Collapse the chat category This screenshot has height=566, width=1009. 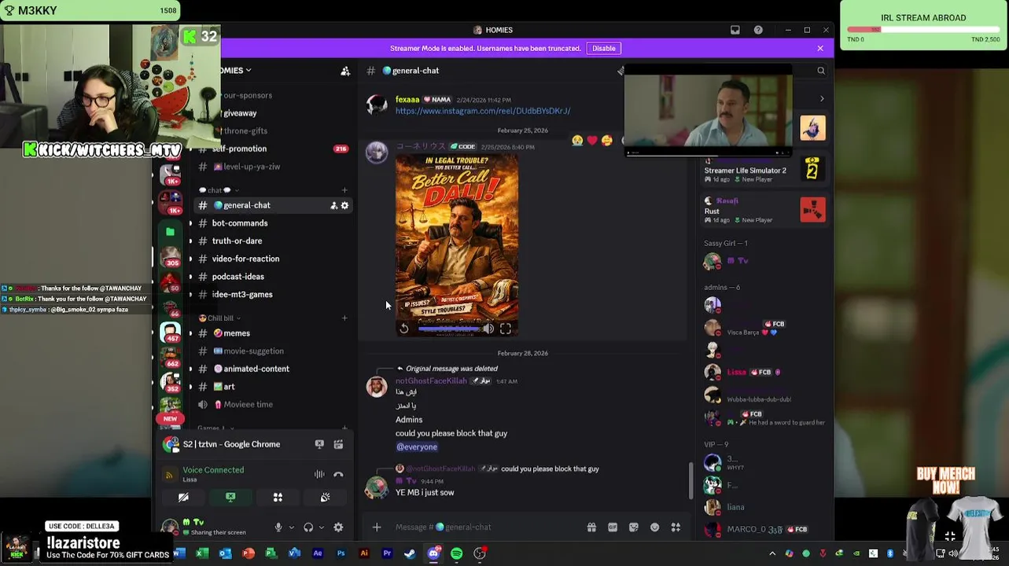point(217,190)
